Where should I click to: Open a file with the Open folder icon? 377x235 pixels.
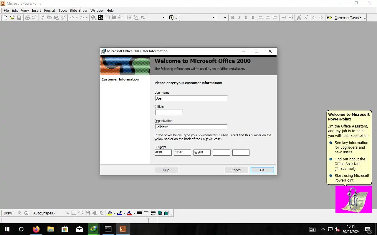(x=12, y=18)
